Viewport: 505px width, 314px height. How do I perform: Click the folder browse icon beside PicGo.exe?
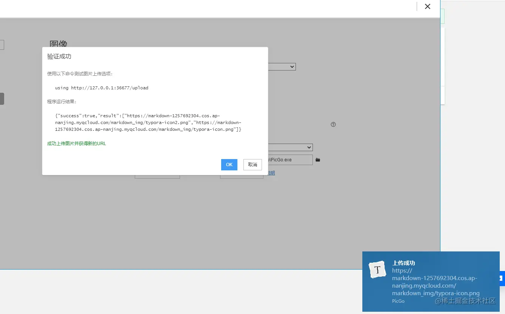(x=318, y=160)
